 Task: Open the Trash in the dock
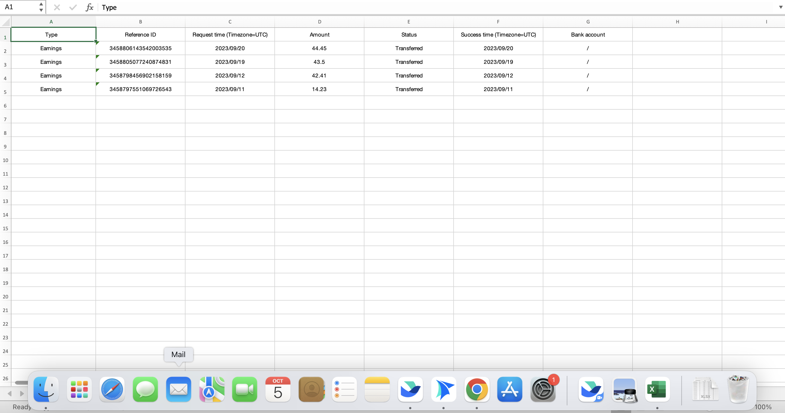[738, 389]
